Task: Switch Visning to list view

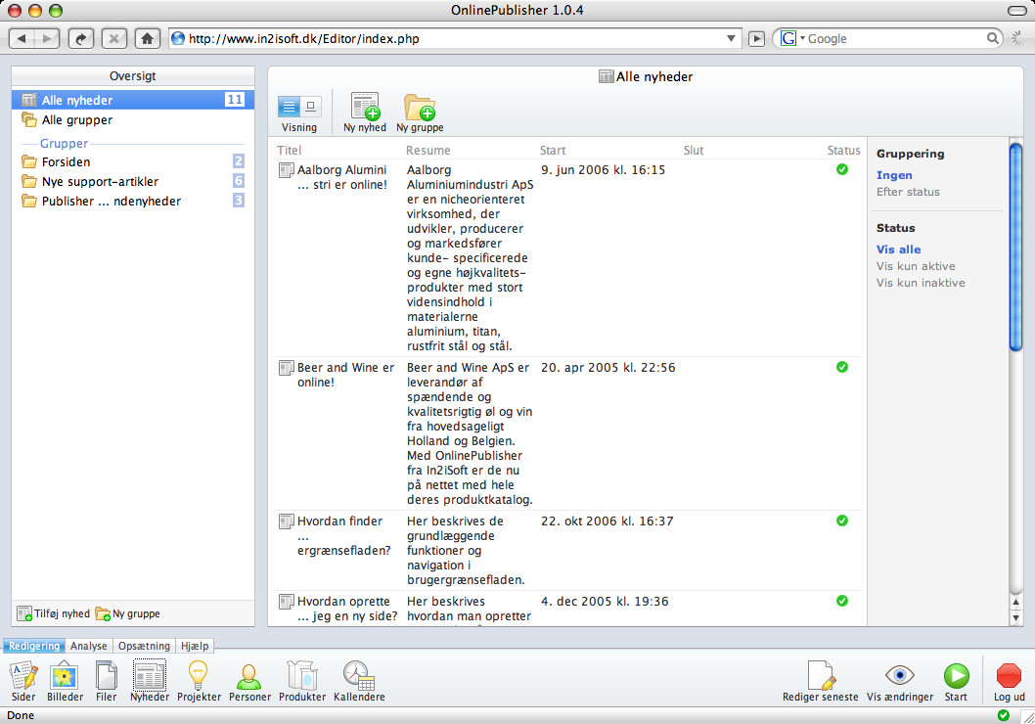Action: point(290,107)
